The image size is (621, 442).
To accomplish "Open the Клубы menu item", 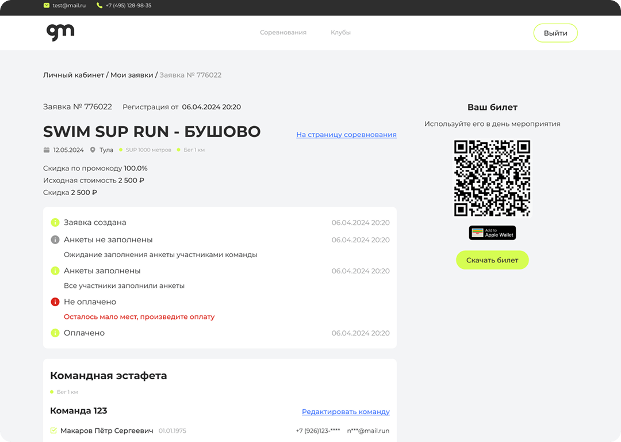I will pos(340,33).
